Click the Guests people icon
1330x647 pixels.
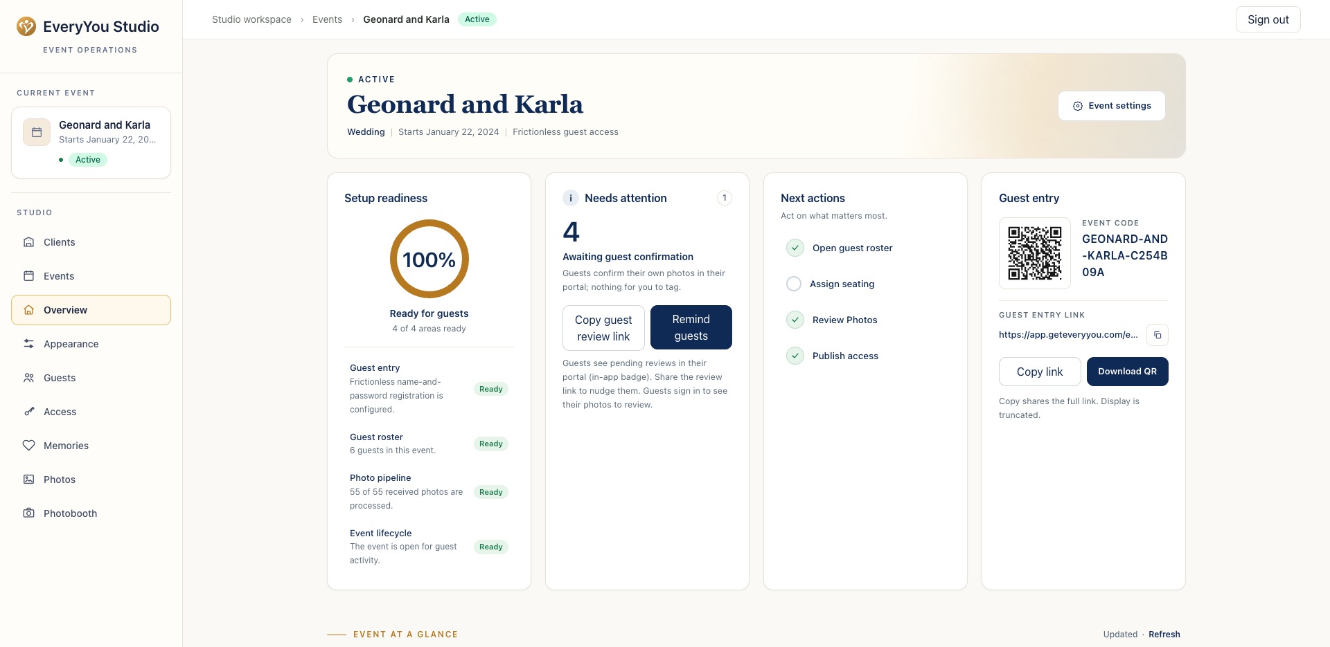[x=28, y=378]
